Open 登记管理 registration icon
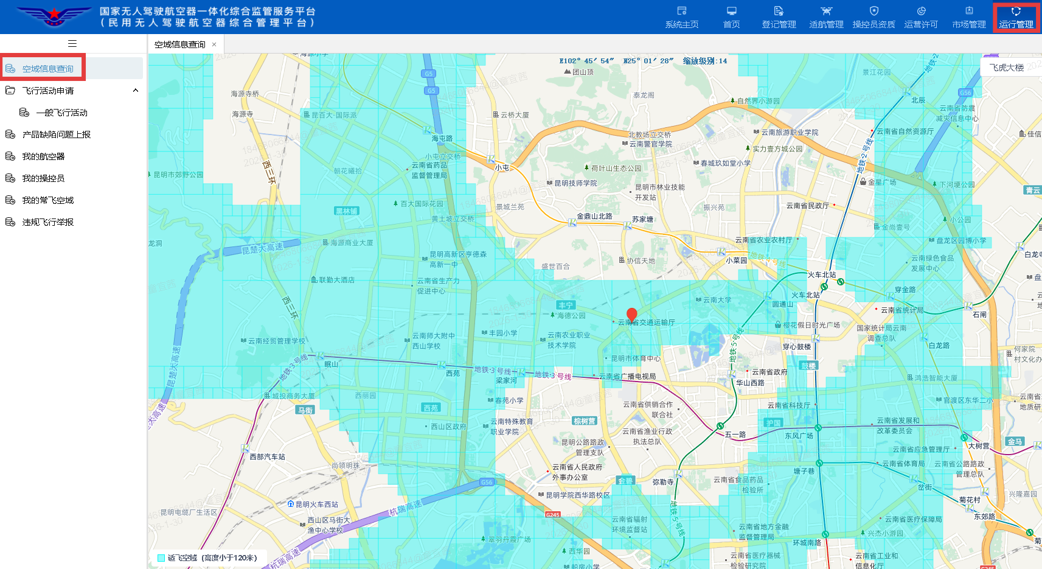 tap(779, 11)
